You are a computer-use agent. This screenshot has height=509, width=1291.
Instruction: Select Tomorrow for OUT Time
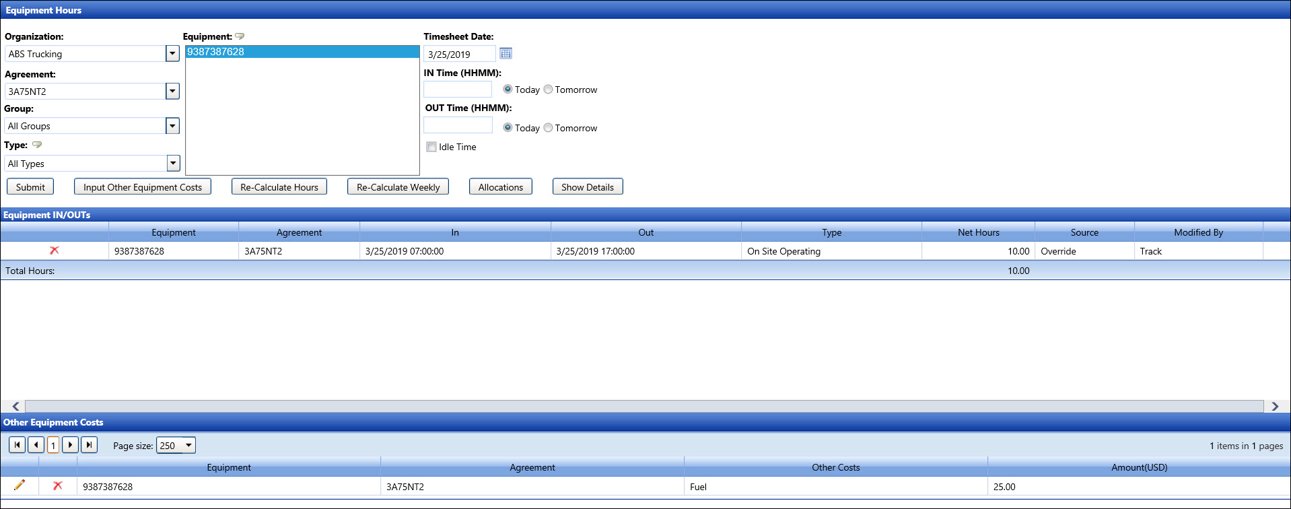[x=548, y=128]
